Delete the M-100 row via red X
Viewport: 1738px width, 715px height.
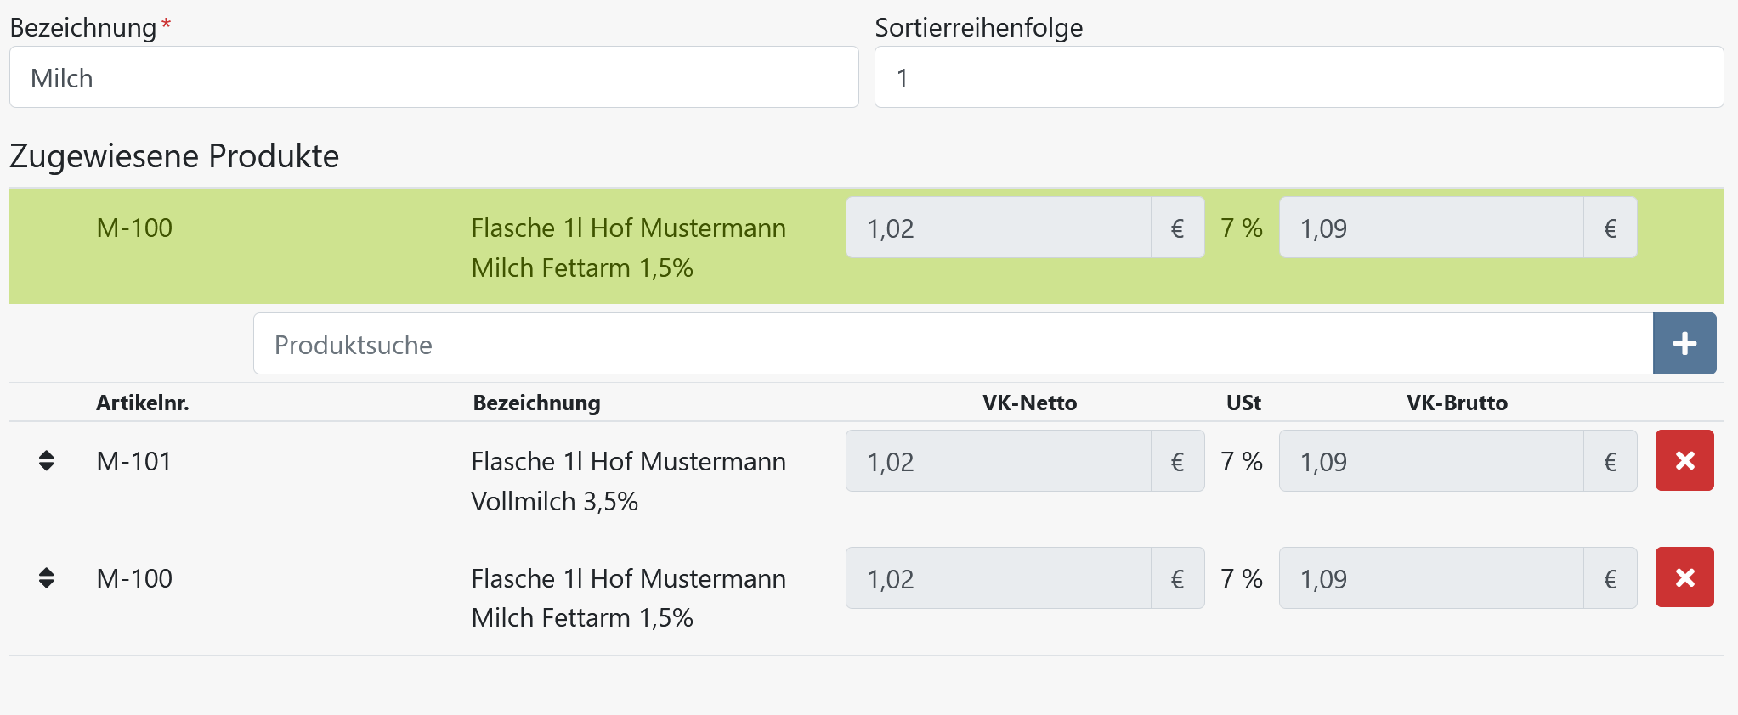tap(1684, 577)
